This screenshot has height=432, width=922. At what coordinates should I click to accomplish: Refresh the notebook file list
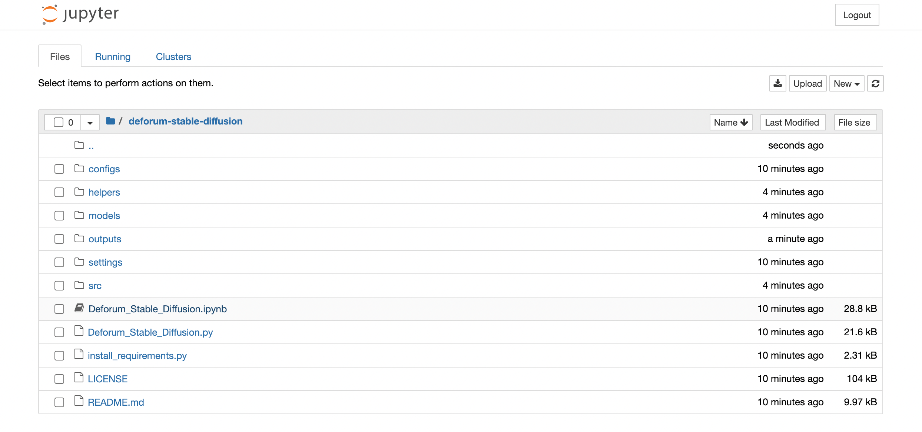click(875, 83)
